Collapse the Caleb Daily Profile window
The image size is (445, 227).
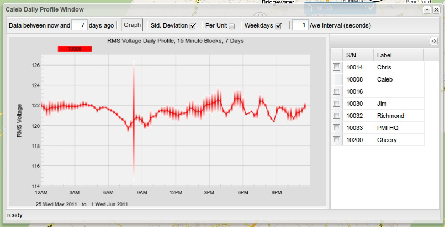[427, 9]
